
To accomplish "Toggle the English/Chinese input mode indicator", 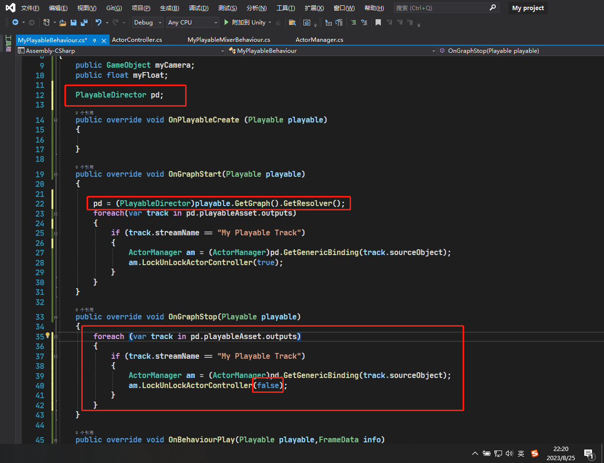I will coord(521,453).
